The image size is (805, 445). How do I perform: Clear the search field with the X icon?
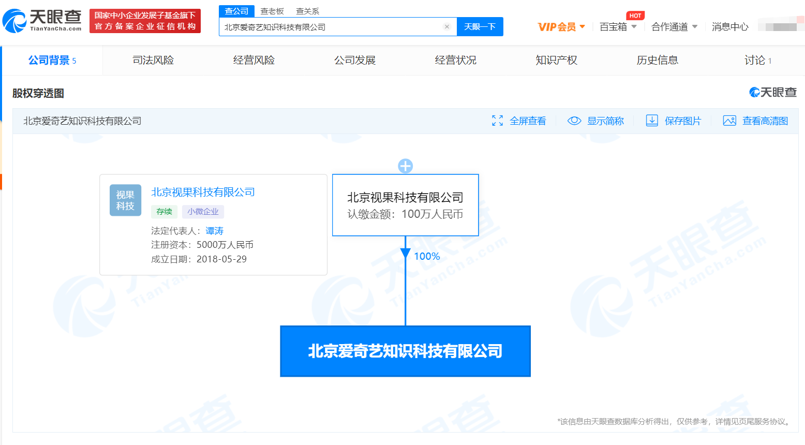click(x=447, y=27)
